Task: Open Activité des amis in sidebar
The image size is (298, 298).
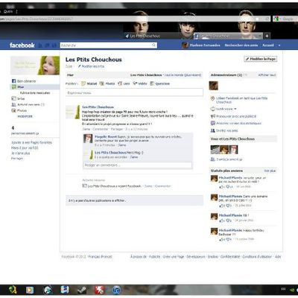Action: [28, 104]
